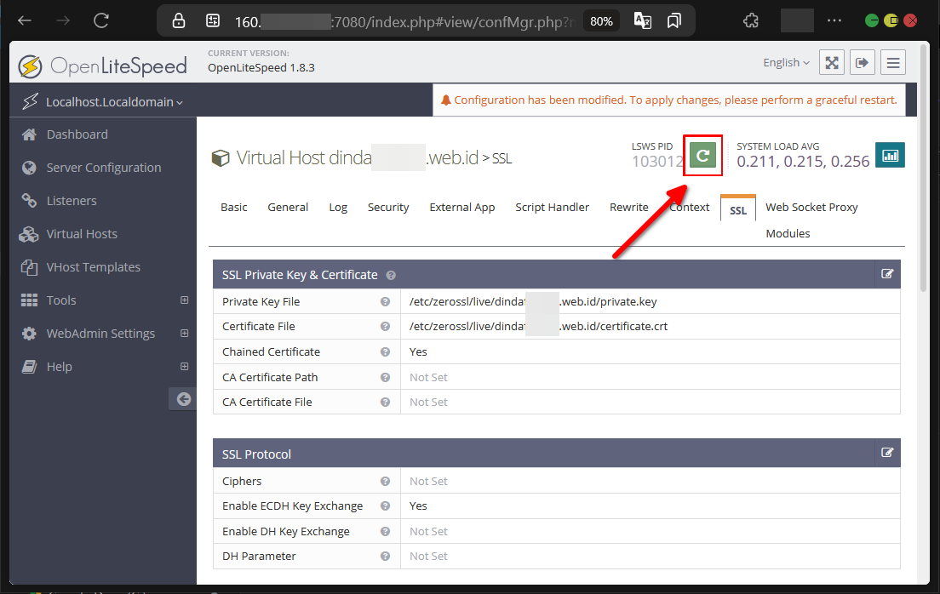Click the Chained Certificate Yes value

click(x=418, y=351)
